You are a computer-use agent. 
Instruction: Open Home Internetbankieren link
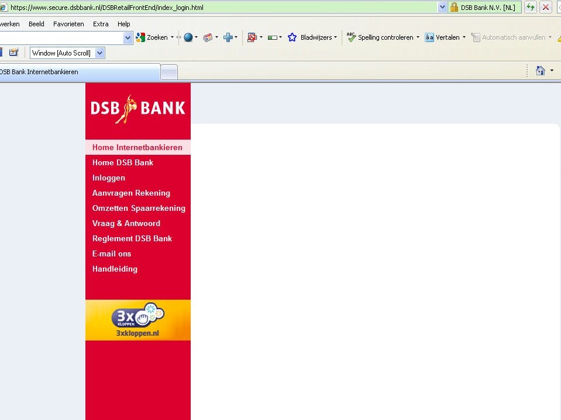click(137, 148)
